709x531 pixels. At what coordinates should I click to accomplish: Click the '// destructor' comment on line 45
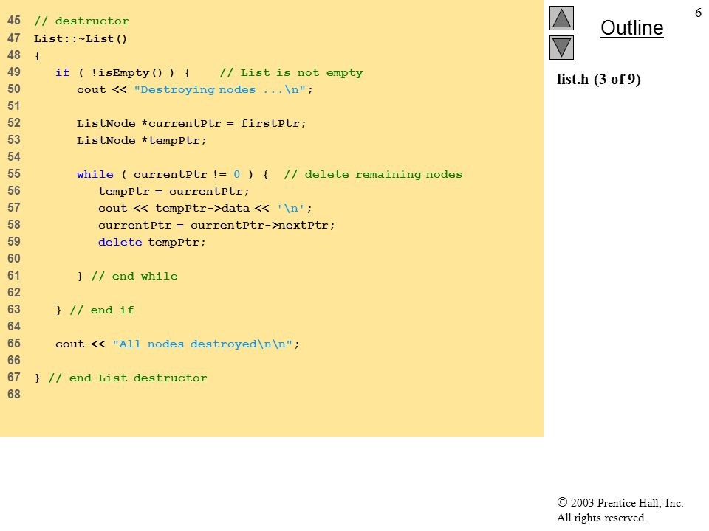point(81,21)
